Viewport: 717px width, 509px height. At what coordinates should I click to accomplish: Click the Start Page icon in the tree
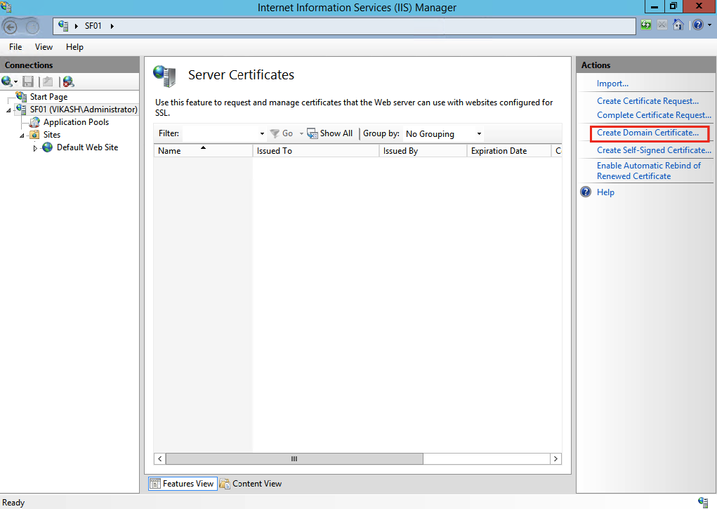tap(22, 96)
